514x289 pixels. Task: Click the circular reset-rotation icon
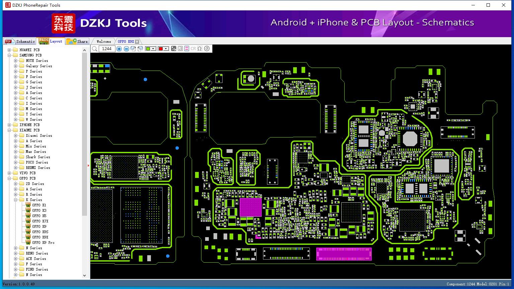point(207,49)
